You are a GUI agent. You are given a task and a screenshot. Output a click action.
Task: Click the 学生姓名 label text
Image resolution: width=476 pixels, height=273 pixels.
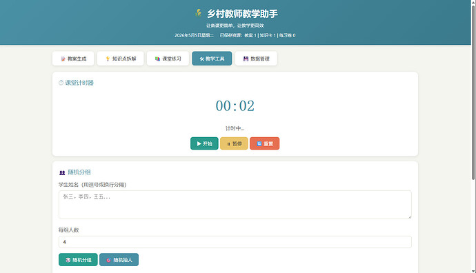point(92,185)
